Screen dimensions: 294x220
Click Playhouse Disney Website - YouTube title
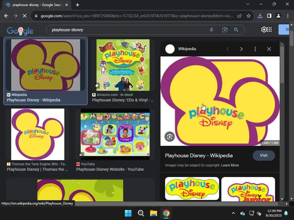110,169
